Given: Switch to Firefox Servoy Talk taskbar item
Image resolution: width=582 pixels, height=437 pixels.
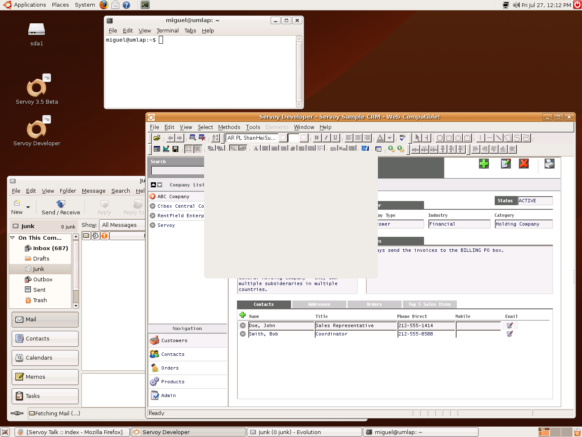Looking at the screenshot, I should pos(72,432).
